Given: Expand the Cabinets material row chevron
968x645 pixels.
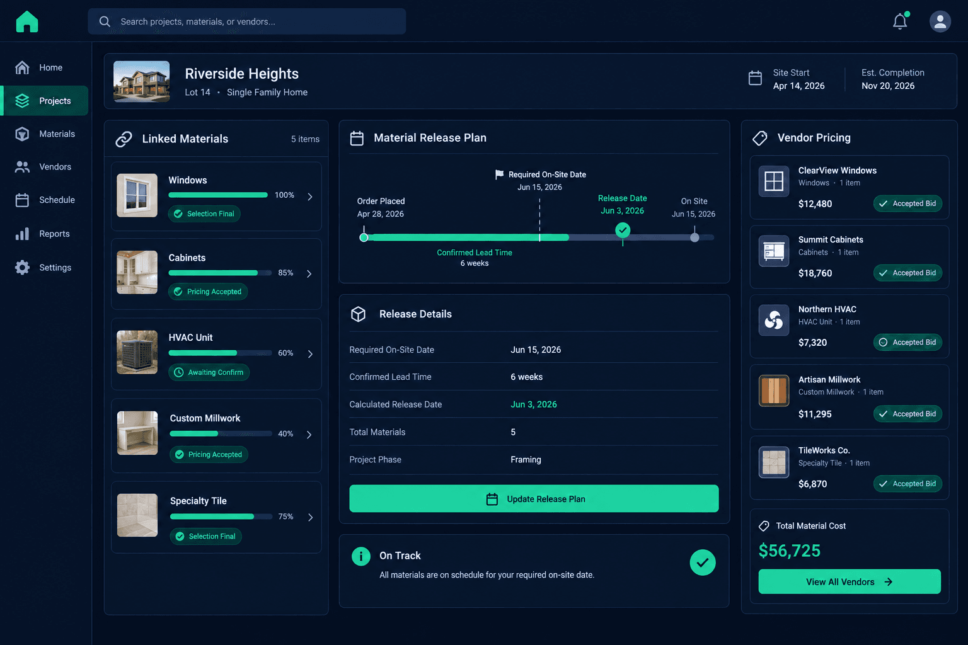Looking at the screenshot, I should 309,273.
